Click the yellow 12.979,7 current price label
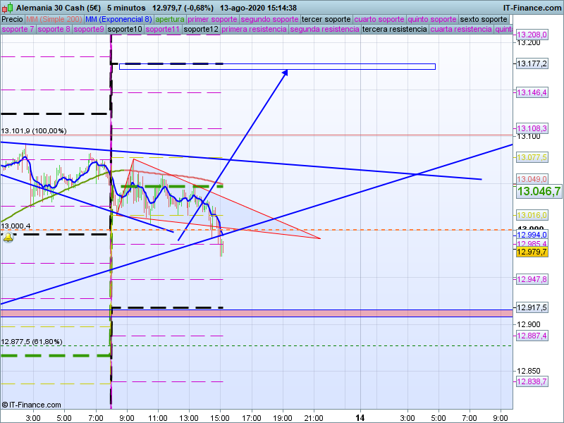This screenshot has height=423, width=564. [532, 252]
